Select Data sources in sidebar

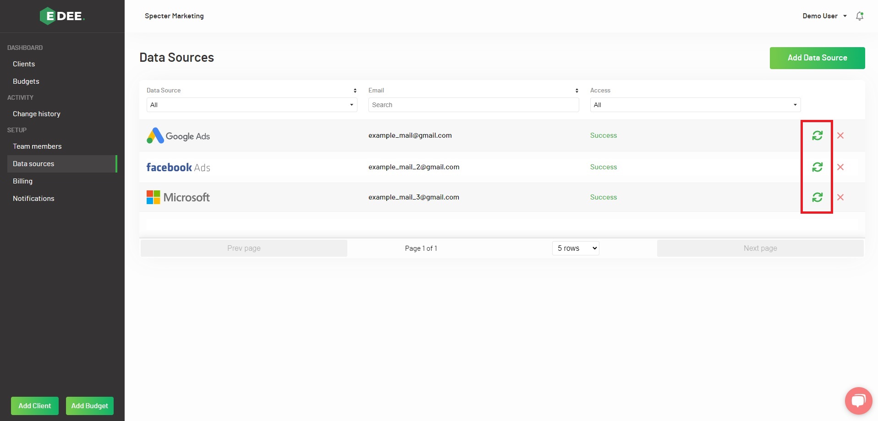tap(62, 164)
